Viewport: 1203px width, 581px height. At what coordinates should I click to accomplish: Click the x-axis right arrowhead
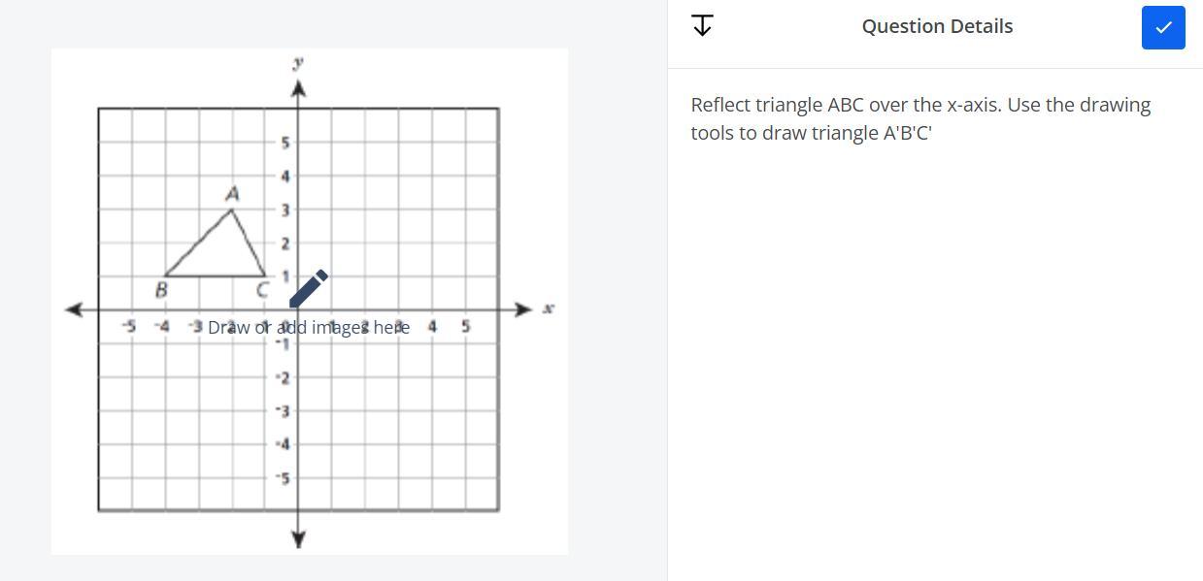(x=523, y=309)
